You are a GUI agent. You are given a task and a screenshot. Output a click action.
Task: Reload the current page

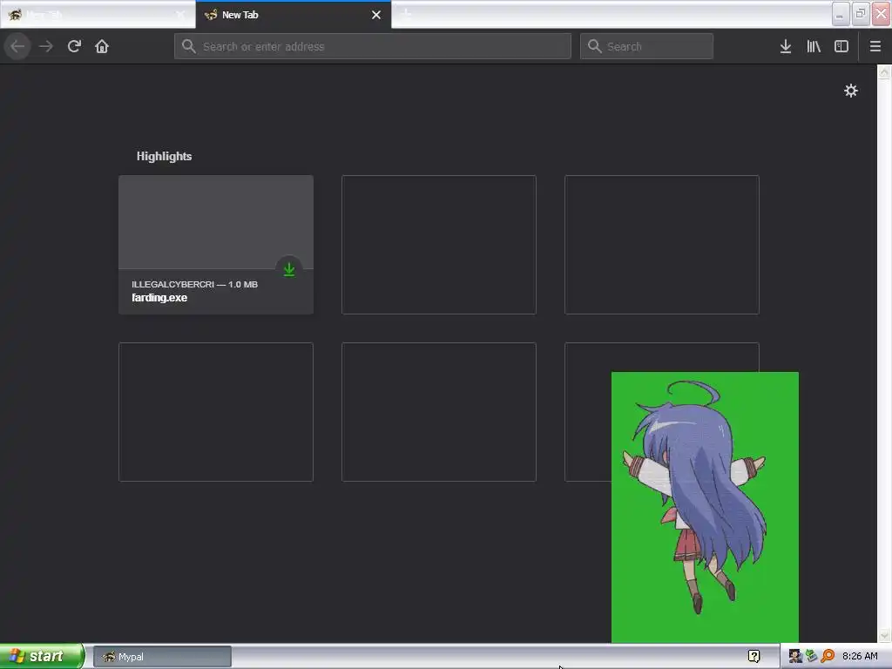pyautogui.click(x=74, y=46)
